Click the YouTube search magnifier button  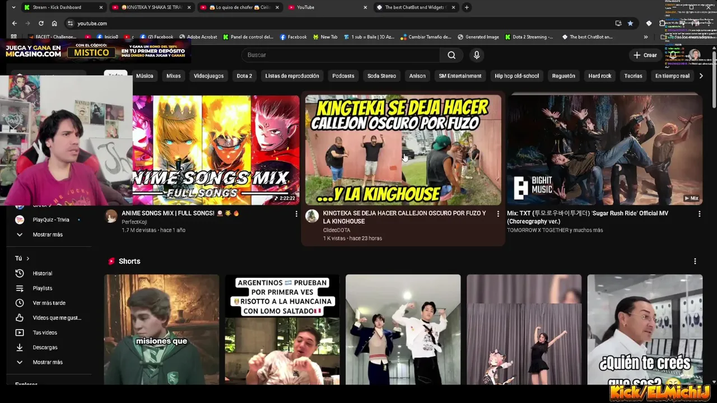451,55
